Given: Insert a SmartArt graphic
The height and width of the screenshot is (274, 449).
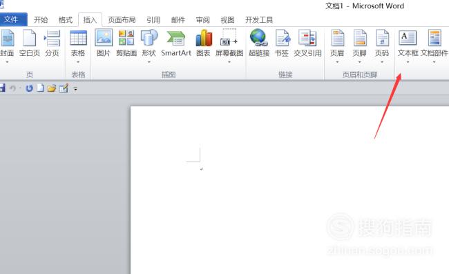Looking at the screenshot, I should [176, 43].
